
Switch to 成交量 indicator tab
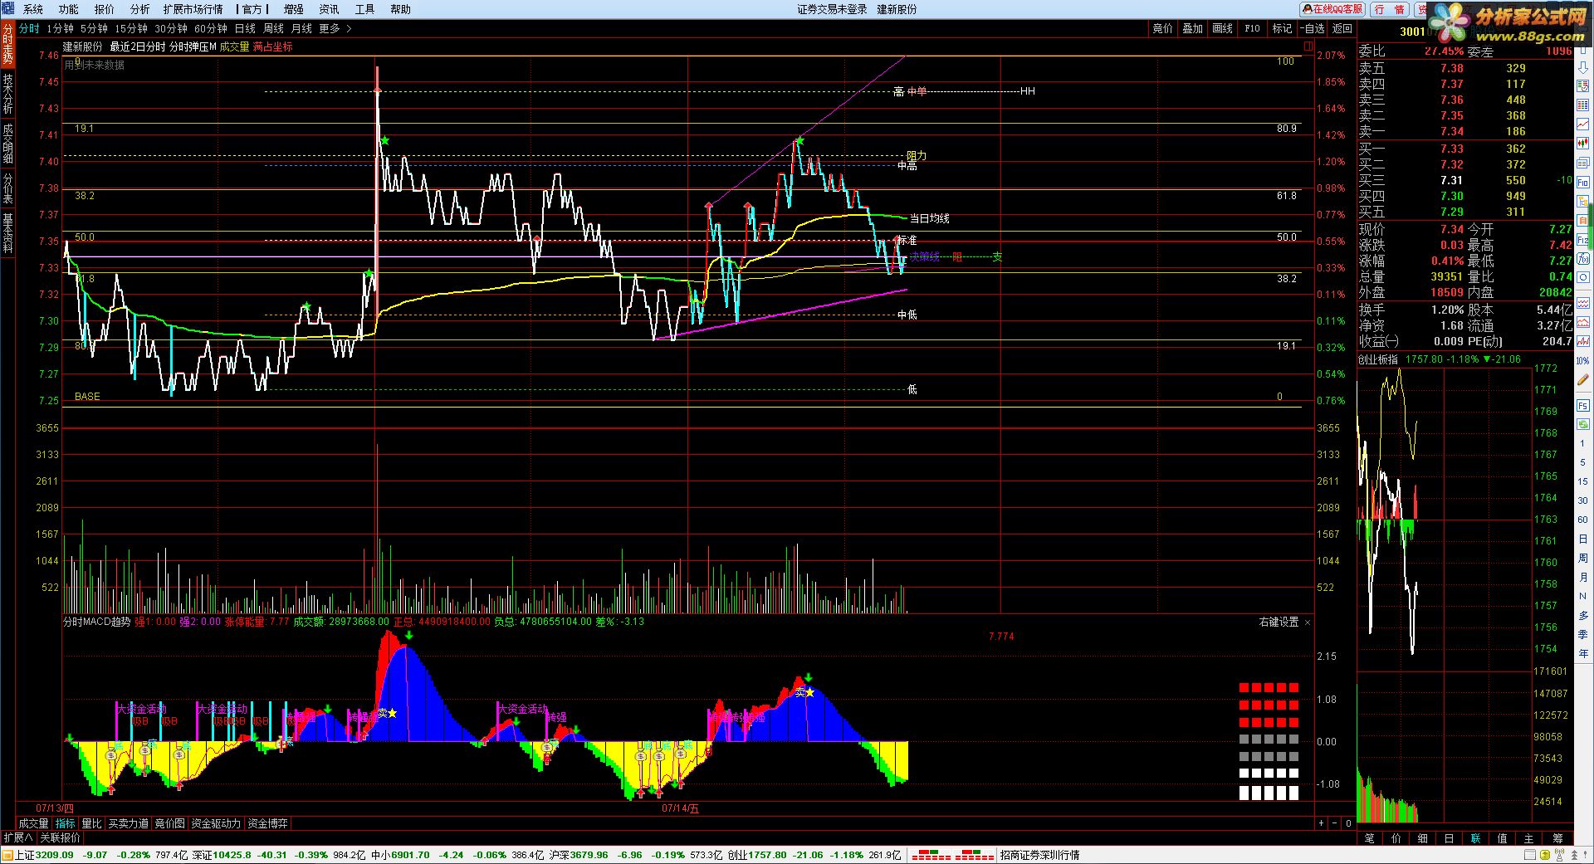click(33, 823)
